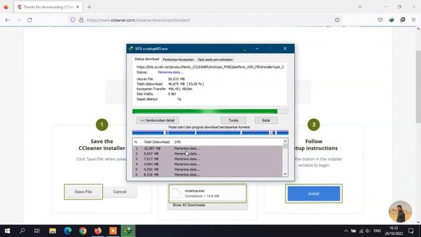Expand the system tray hidden icons chevron

pos(346,231)
